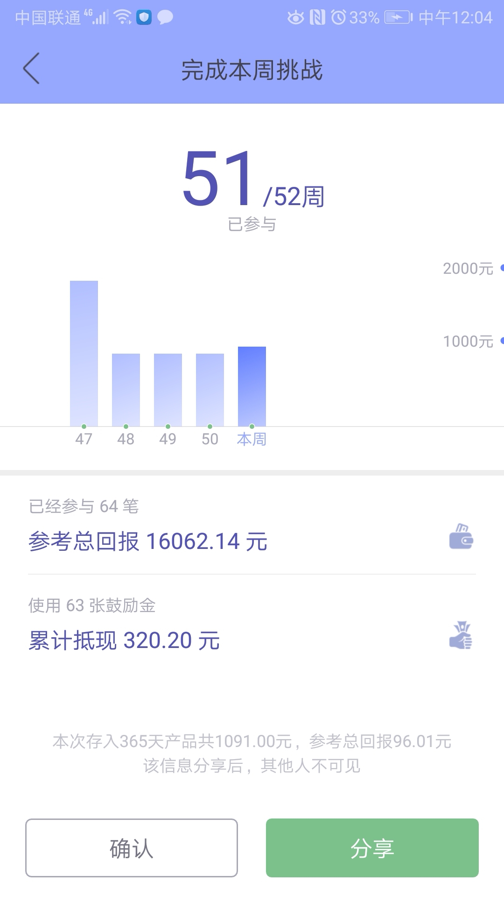Tap the NFC status icon

(x=317, y=18)
